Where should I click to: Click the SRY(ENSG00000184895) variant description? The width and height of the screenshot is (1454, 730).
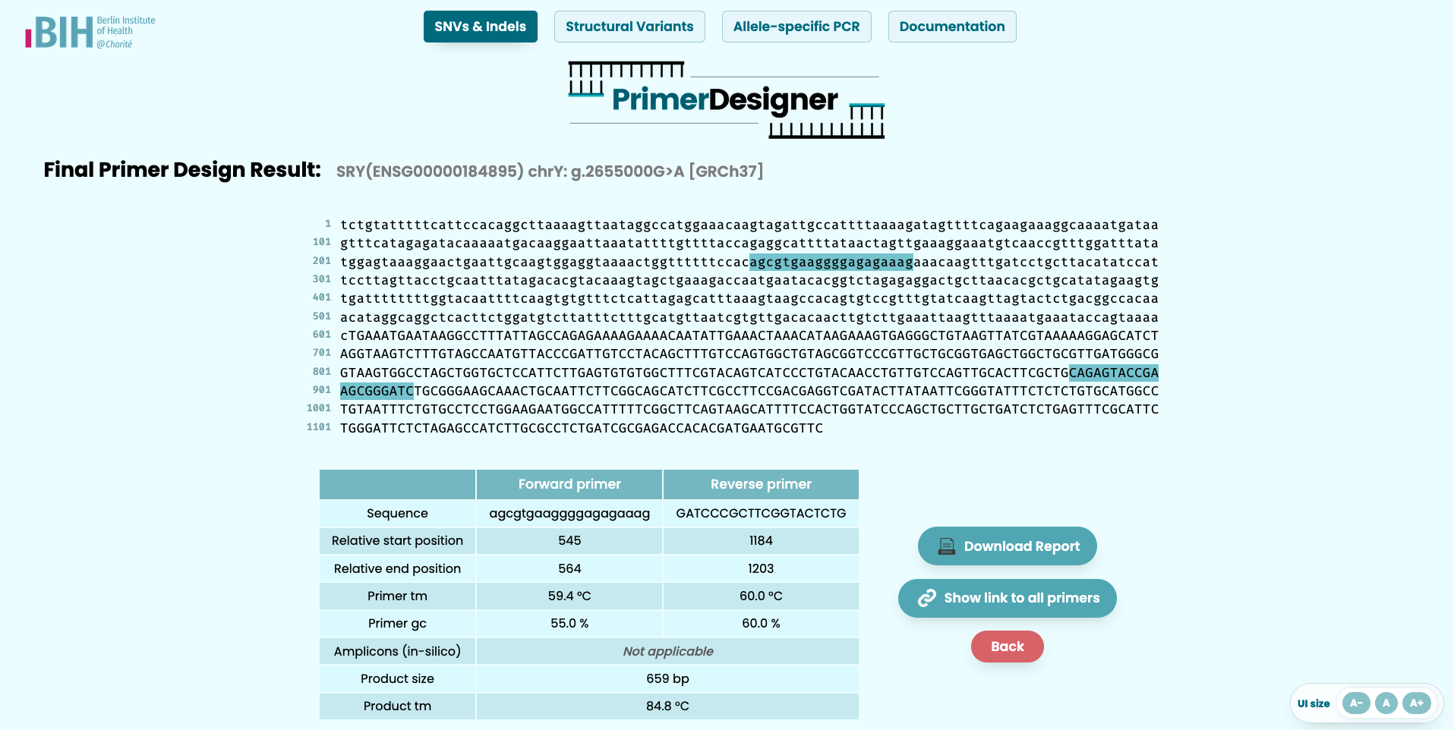pos(550,171)
